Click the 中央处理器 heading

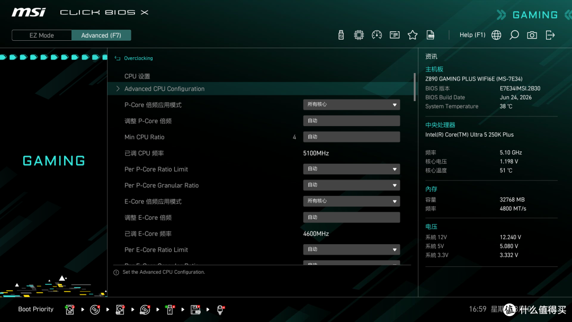click(x=440, y=125)
